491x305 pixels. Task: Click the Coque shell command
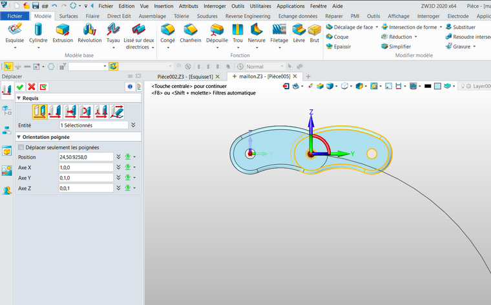coord(337,37)
